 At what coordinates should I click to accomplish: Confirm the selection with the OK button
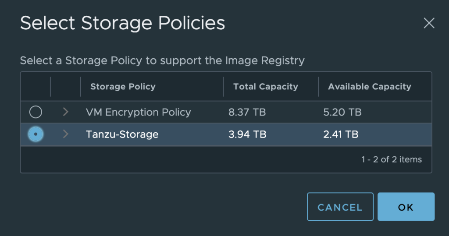[x=406, y=207]
